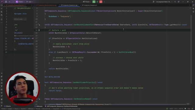Open IDE settings gear icon
The width and height of the screenshot is (195, 110).
pos(179,2)
